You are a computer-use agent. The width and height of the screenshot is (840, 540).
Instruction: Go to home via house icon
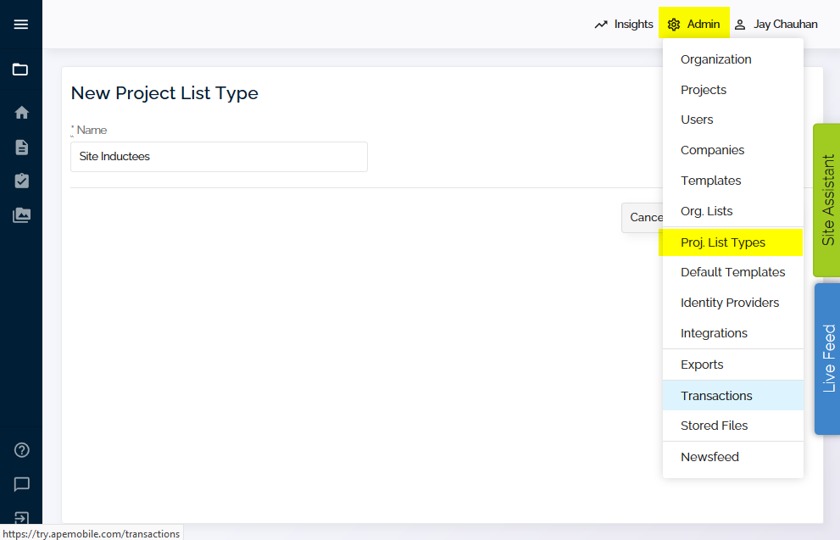(21, 113)
